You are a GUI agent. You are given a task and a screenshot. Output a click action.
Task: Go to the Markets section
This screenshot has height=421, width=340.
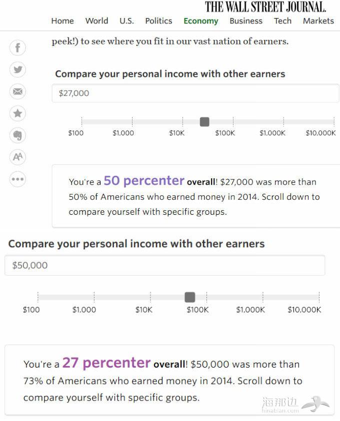coord(318,21)
